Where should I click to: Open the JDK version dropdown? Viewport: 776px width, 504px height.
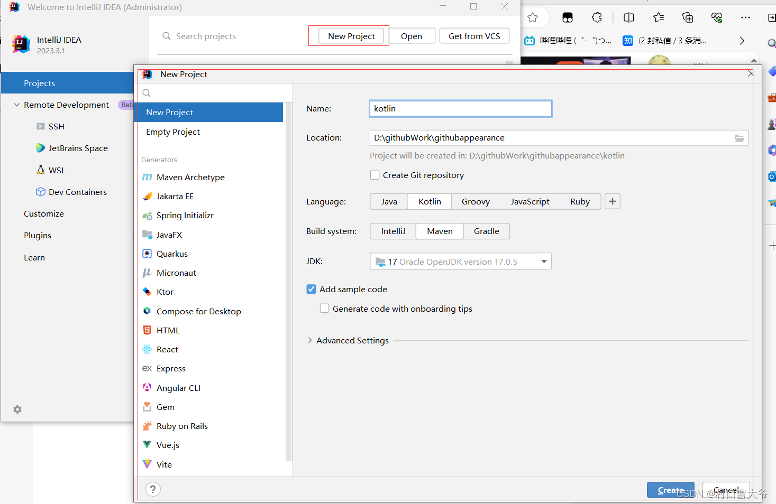544,262
